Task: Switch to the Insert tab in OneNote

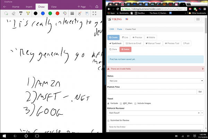Action: [x=29, y=7]
